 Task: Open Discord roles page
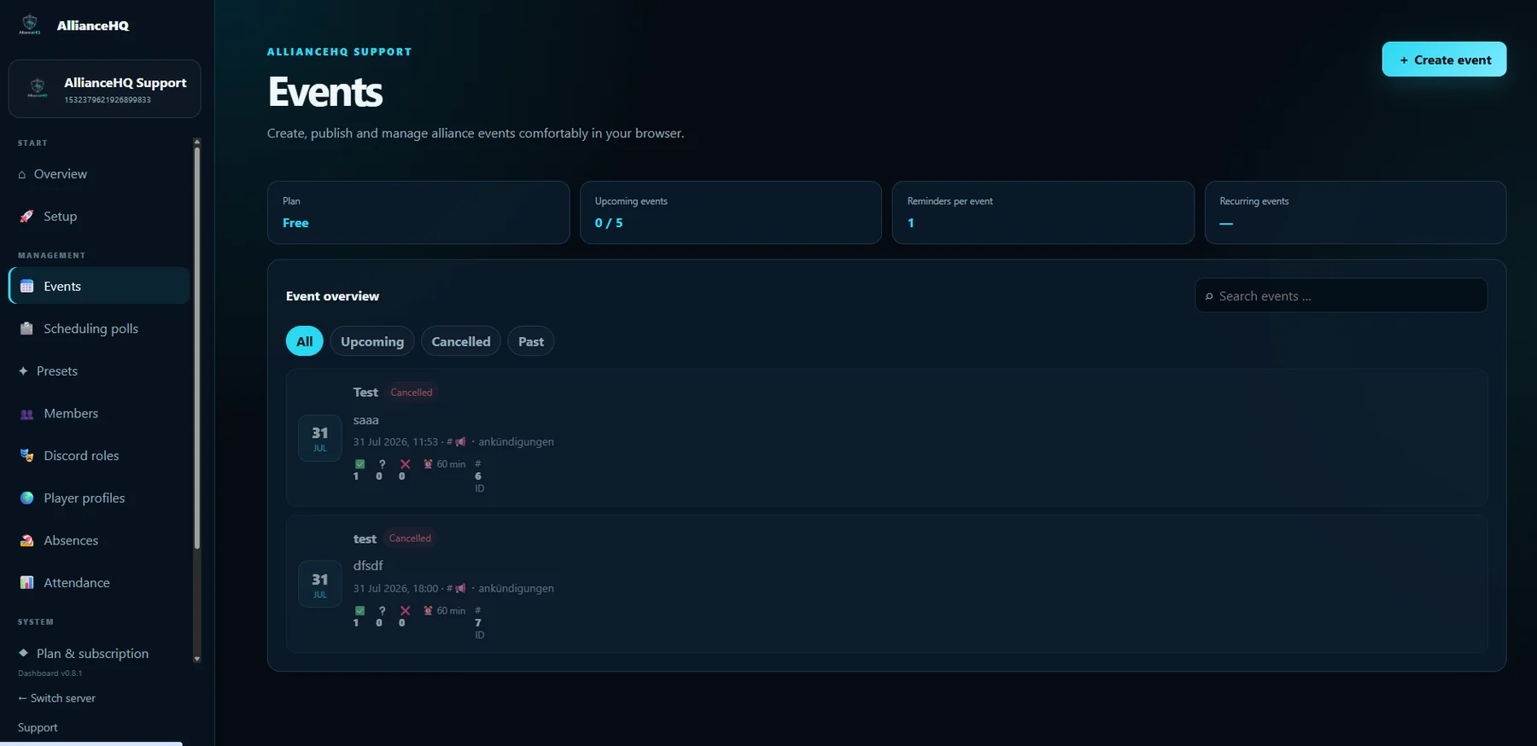(x=99, y=456)
